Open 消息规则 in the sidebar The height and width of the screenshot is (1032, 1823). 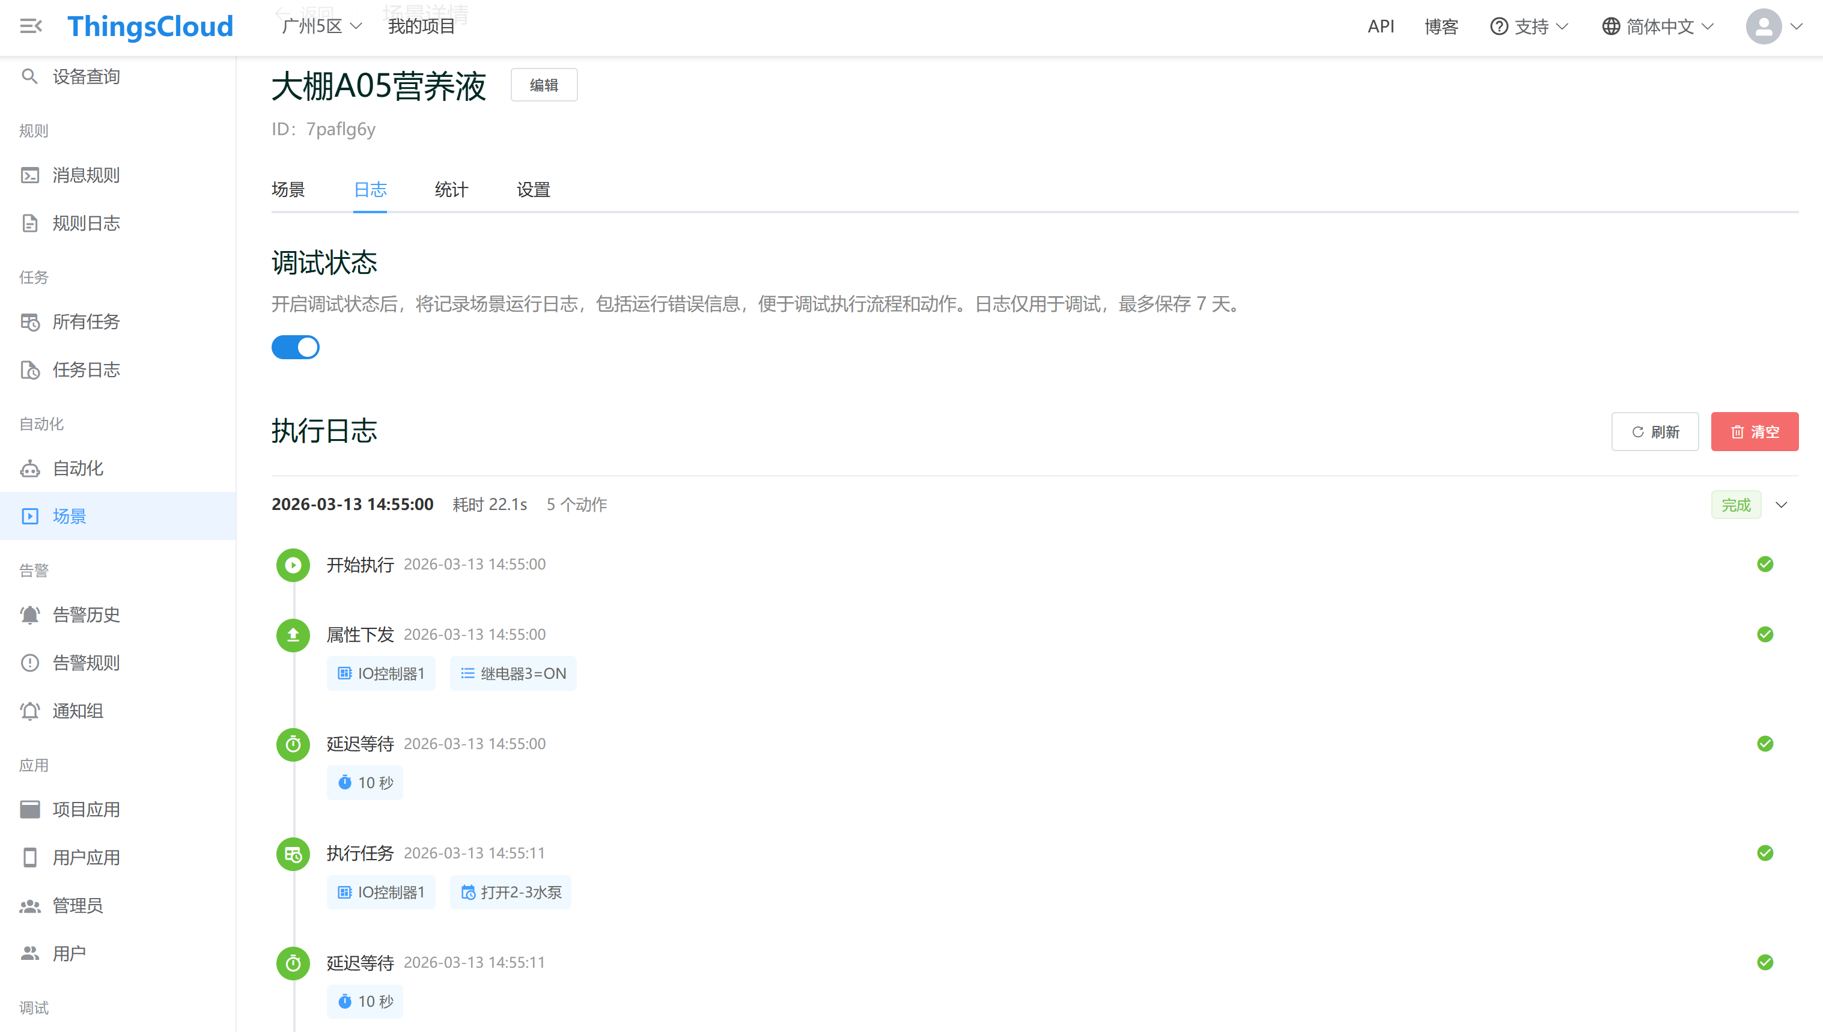click(x=85, y=175)
